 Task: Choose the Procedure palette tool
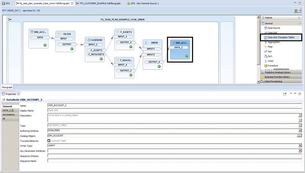[272, 66]
